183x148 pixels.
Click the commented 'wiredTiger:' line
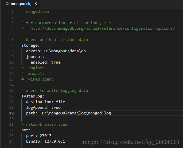point(37,79)
